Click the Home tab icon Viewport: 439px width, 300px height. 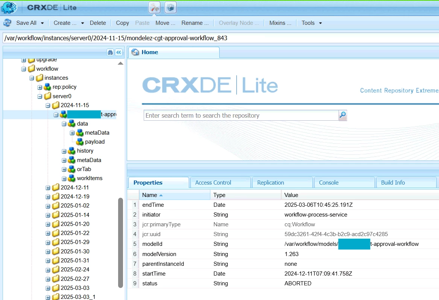[x=135, y=52]
